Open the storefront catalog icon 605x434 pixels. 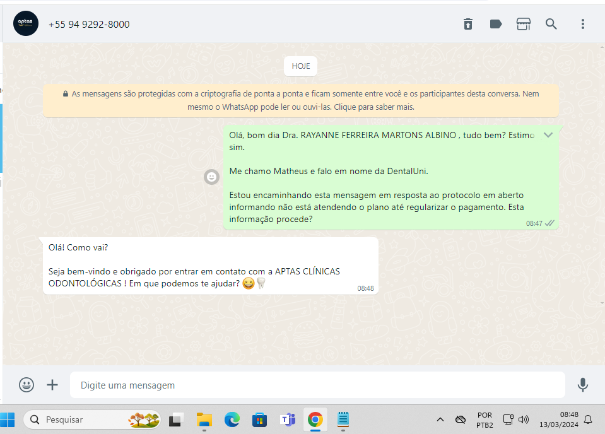[x=524, y=24]
